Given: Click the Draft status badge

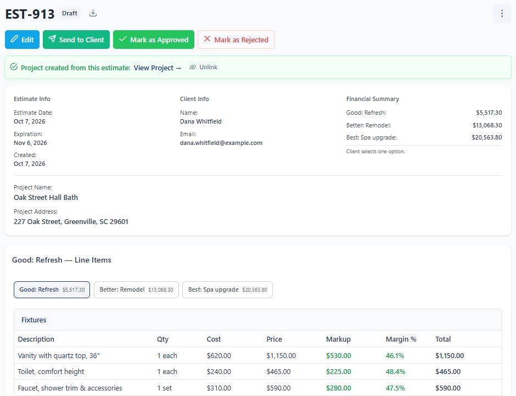Looking at the screenshot, I should click(70, 13).
